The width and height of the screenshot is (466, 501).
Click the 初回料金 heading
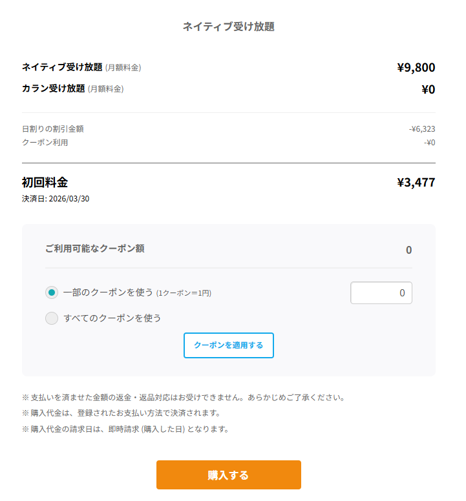tap(45, 182)
